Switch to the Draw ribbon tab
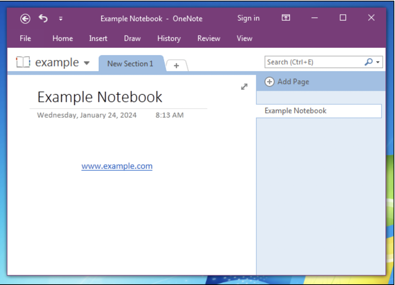This screenshot has width=395, height=285. tap(132, 38)
